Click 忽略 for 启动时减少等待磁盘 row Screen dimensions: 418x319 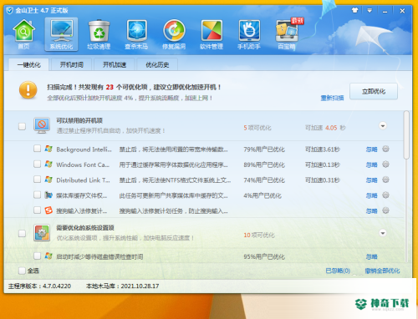point(371,256)
